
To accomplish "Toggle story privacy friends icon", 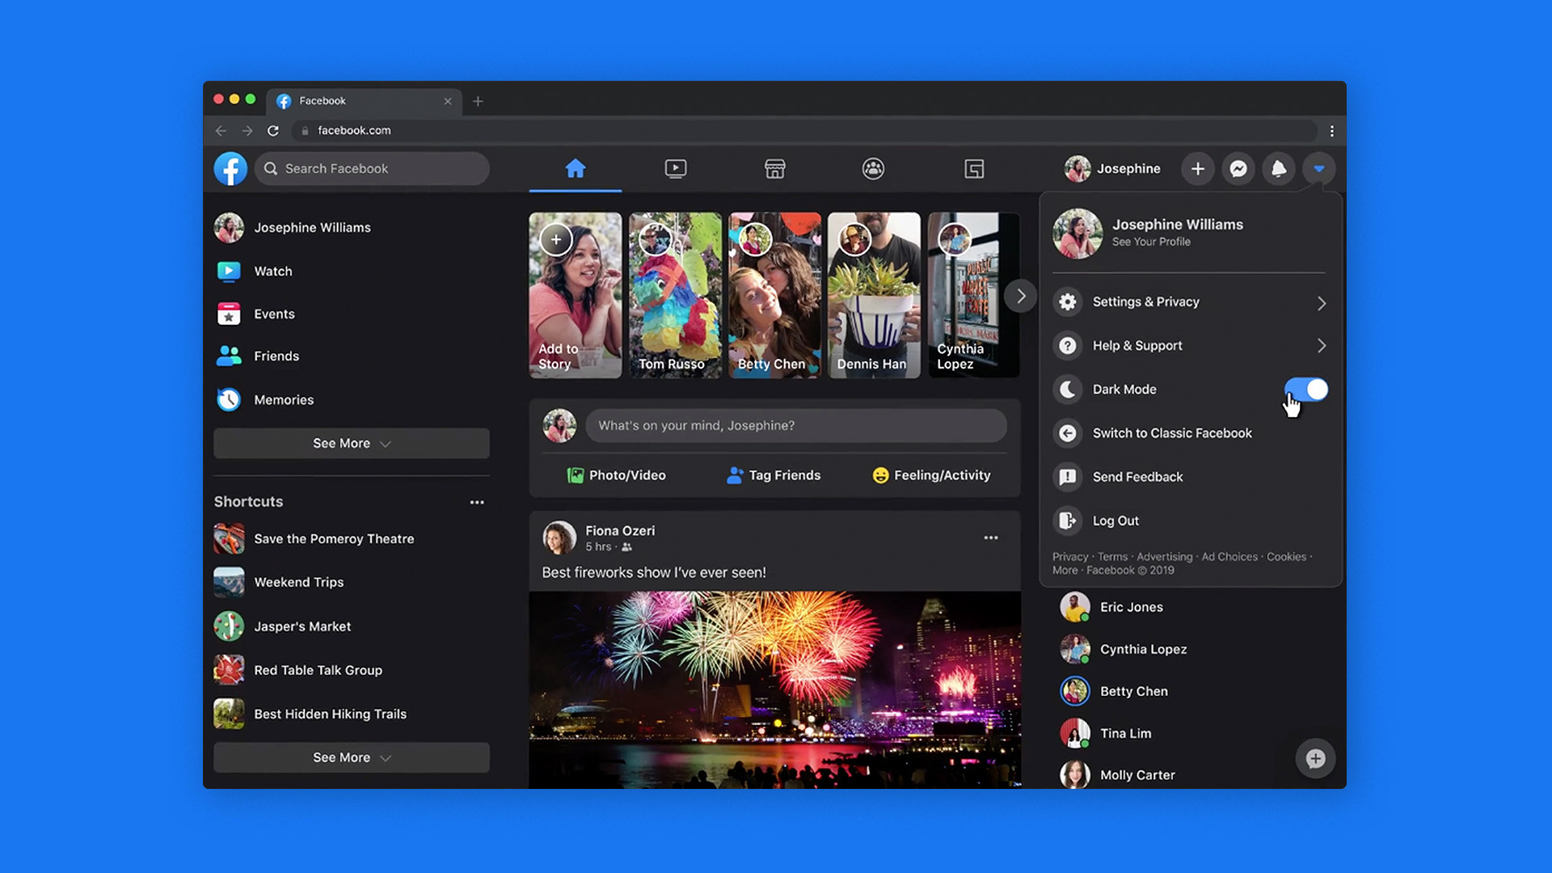I will 628,546.
